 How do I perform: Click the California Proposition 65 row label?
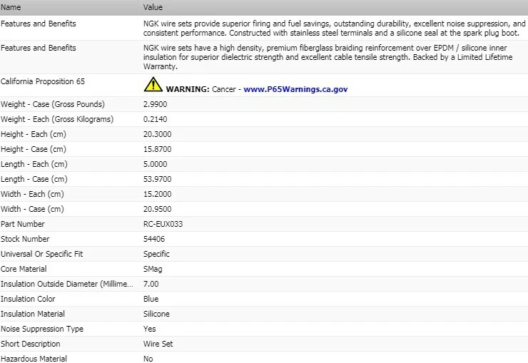point(43,81)
